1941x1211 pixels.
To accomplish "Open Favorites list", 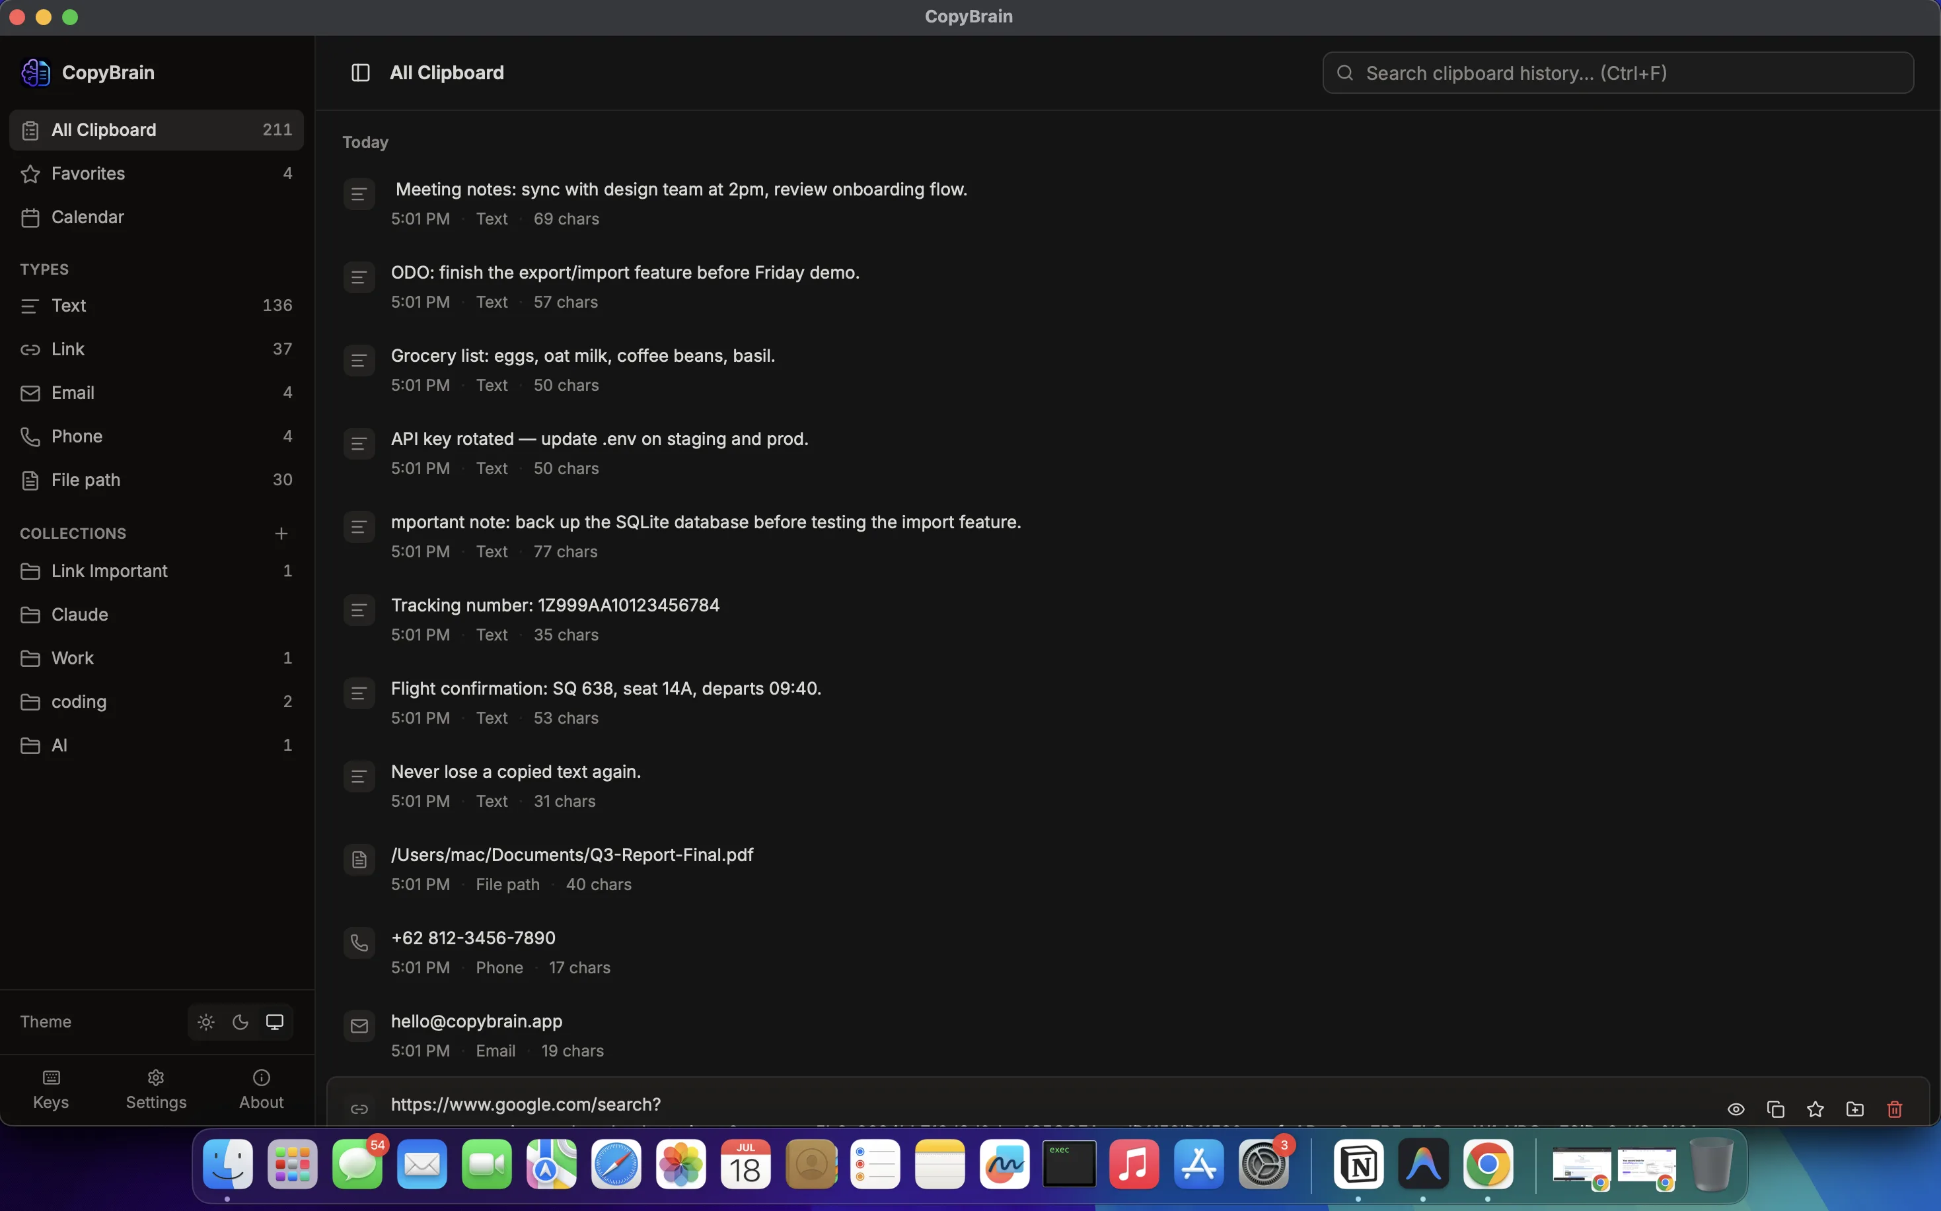I will pyautogui.click(x=157, y=174).
